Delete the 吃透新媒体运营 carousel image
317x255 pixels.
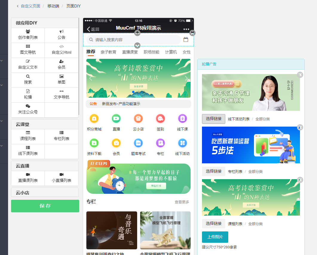(300, 127)
